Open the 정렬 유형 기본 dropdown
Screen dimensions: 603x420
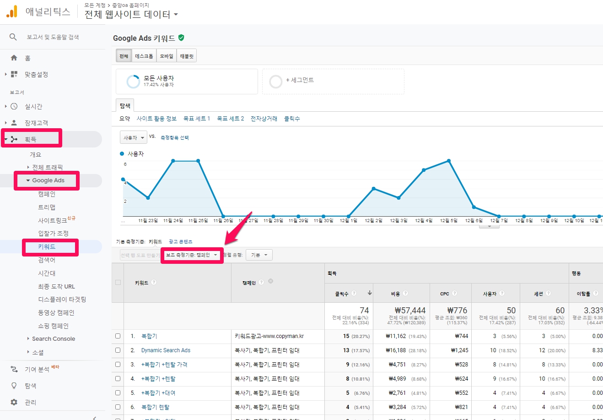point(259,255)
